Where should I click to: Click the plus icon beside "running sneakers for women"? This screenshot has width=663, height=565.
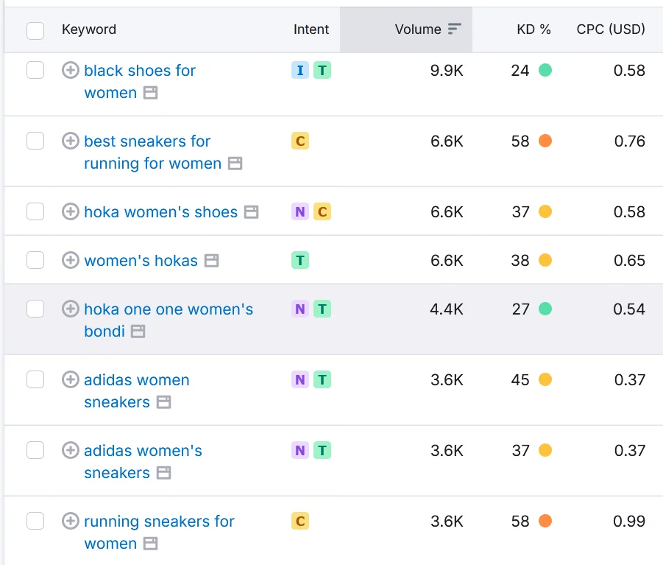70,522
